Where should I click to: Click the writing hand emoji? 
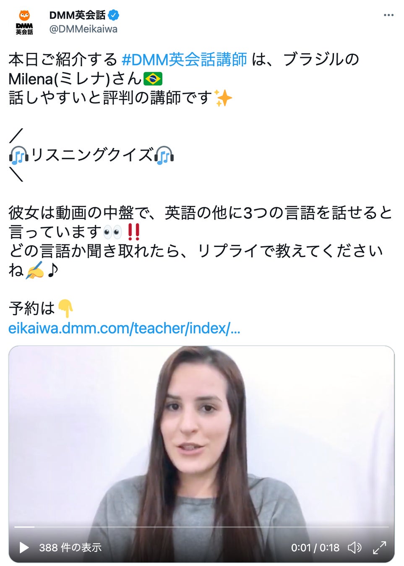coord(35,270)
